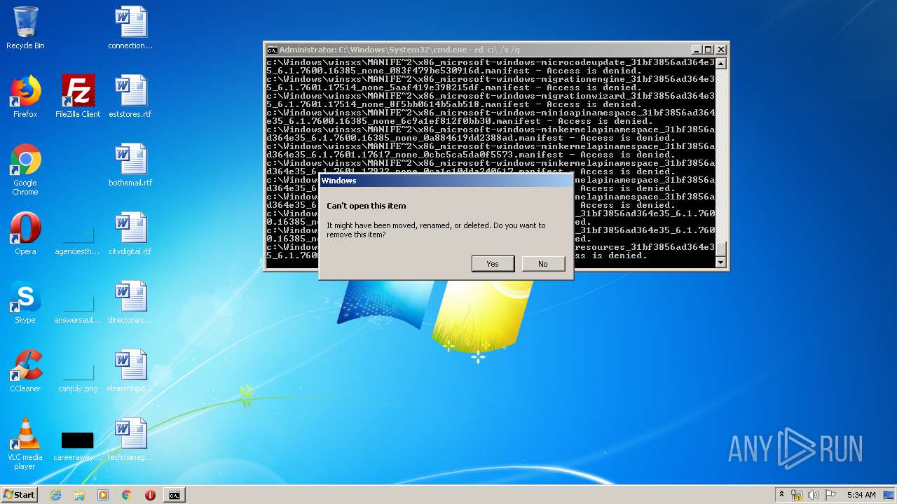The width and height of the screenshot is (897, 504).
Task: Open the Recycle Bin desktop icon
Action: click(x=25, y=28)
